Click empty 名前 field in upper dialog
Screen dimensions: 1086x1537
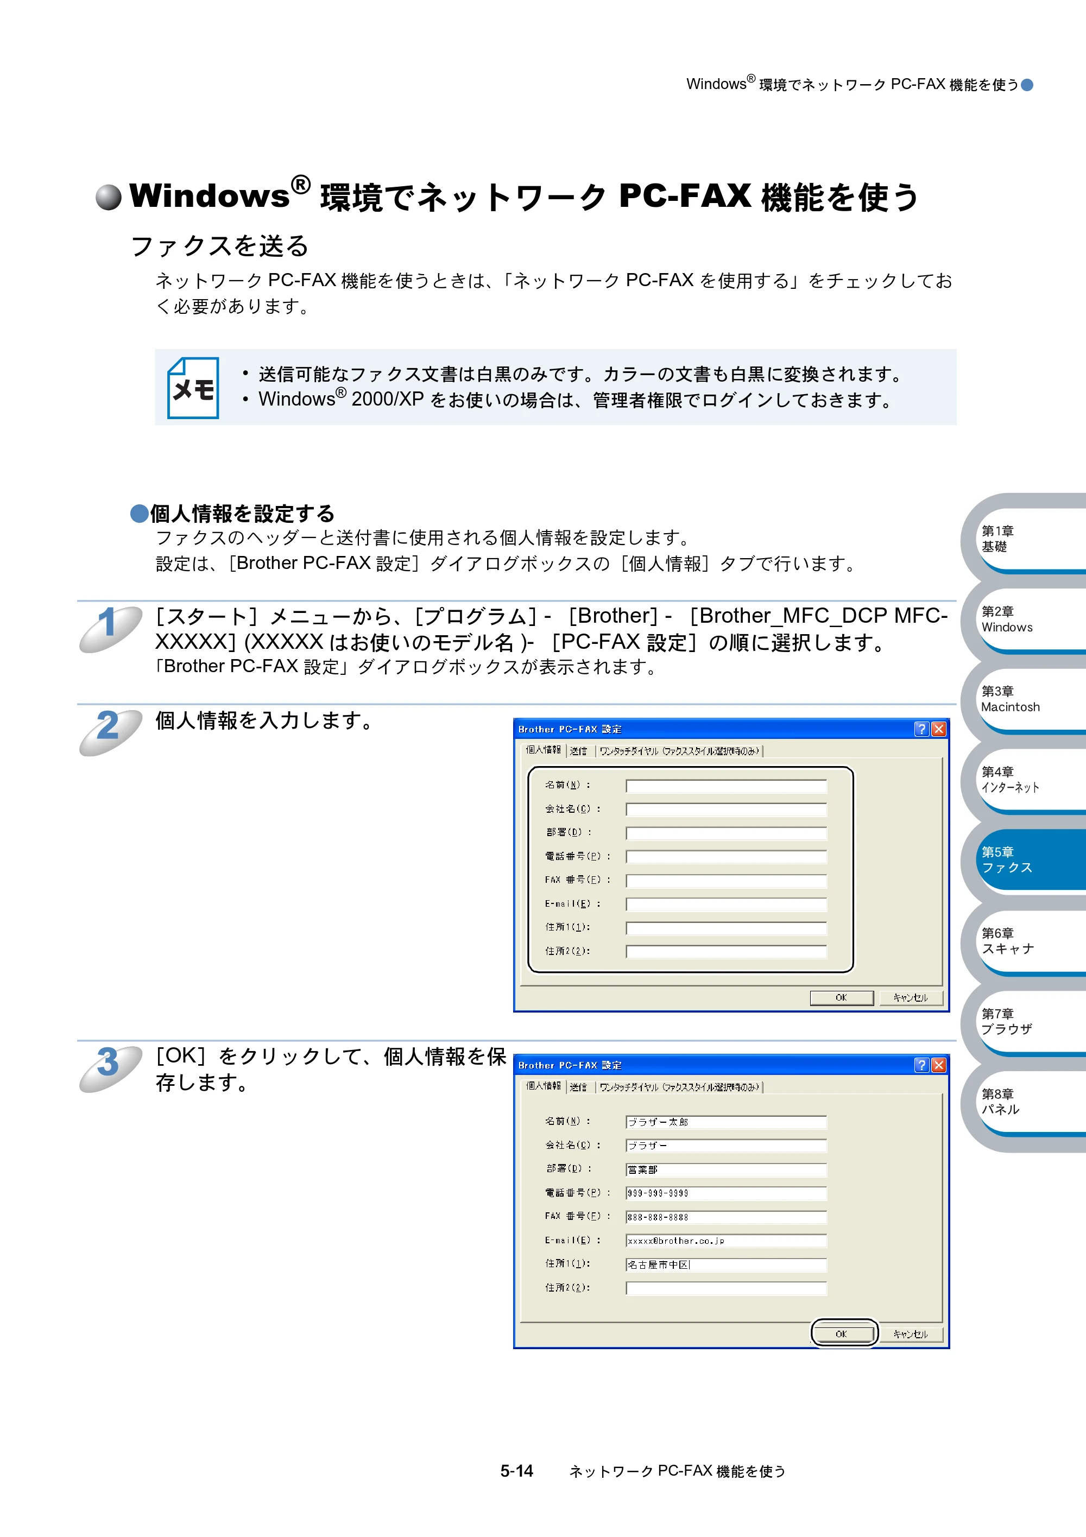(x=727, y=786)
